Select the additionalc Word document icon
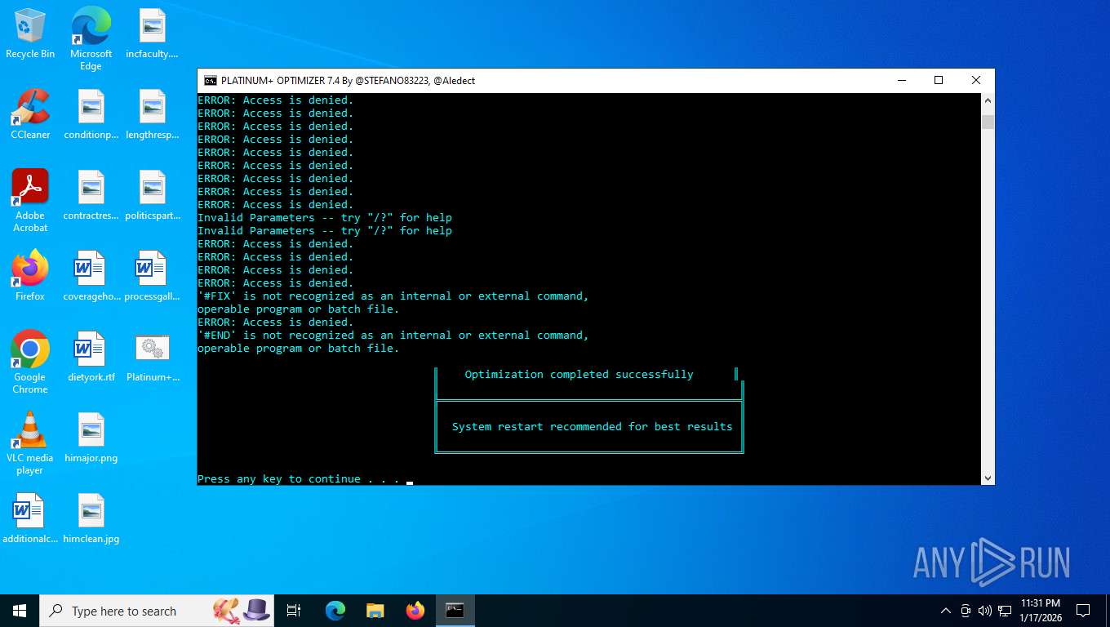Viewport: 1110px width, 627px height. (x=30, y=518)
